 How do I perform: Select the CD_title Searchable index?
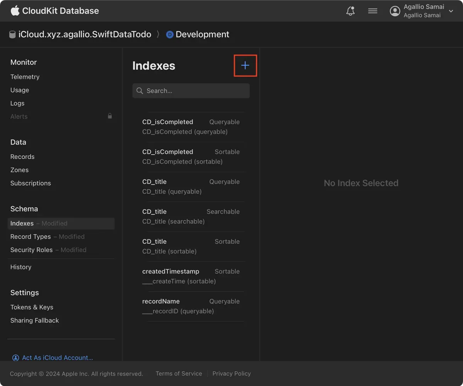click(191, 216)
